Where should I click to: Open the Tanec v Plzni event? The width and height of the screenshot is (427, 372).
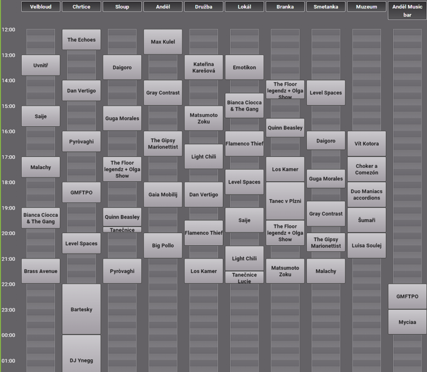pyautogui.click(x=285, y=201)
